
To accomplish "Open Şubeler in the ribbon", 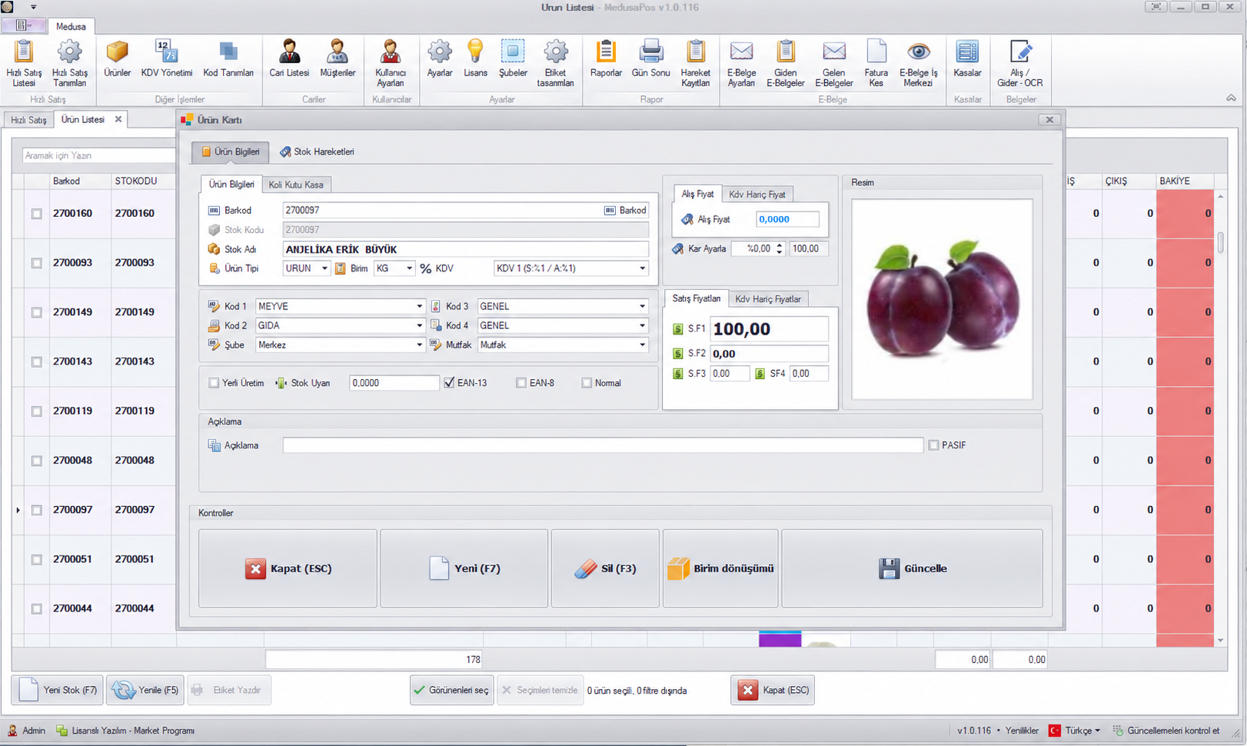I will pyautogui.click(x=513, y=58).
